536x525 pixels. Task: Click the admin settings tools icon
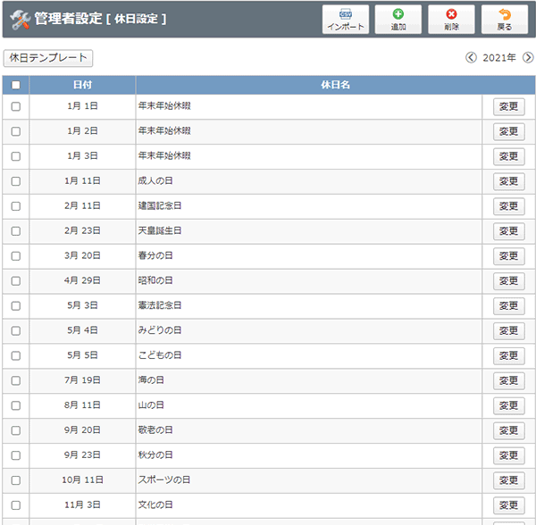point(20,20)
